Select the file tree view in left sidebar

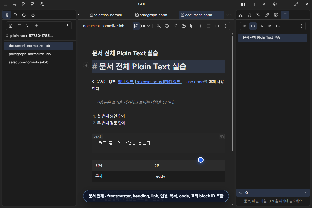tap(6, 15)
